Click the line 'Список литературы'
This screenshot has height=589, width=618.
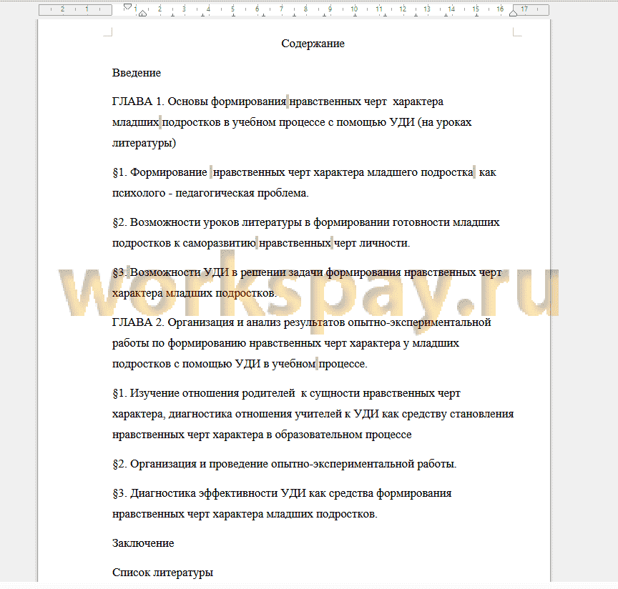[162, 573]
